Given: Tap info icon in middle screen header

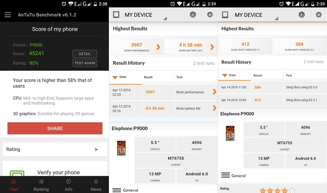Looking at the screenshot, I should (x=193, y=14).
